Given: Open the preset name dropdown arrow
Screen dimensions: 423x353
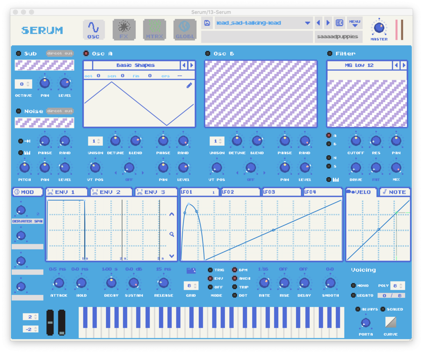Looking at the screenshot, I should pyautogui.click(x=307, y=23).
